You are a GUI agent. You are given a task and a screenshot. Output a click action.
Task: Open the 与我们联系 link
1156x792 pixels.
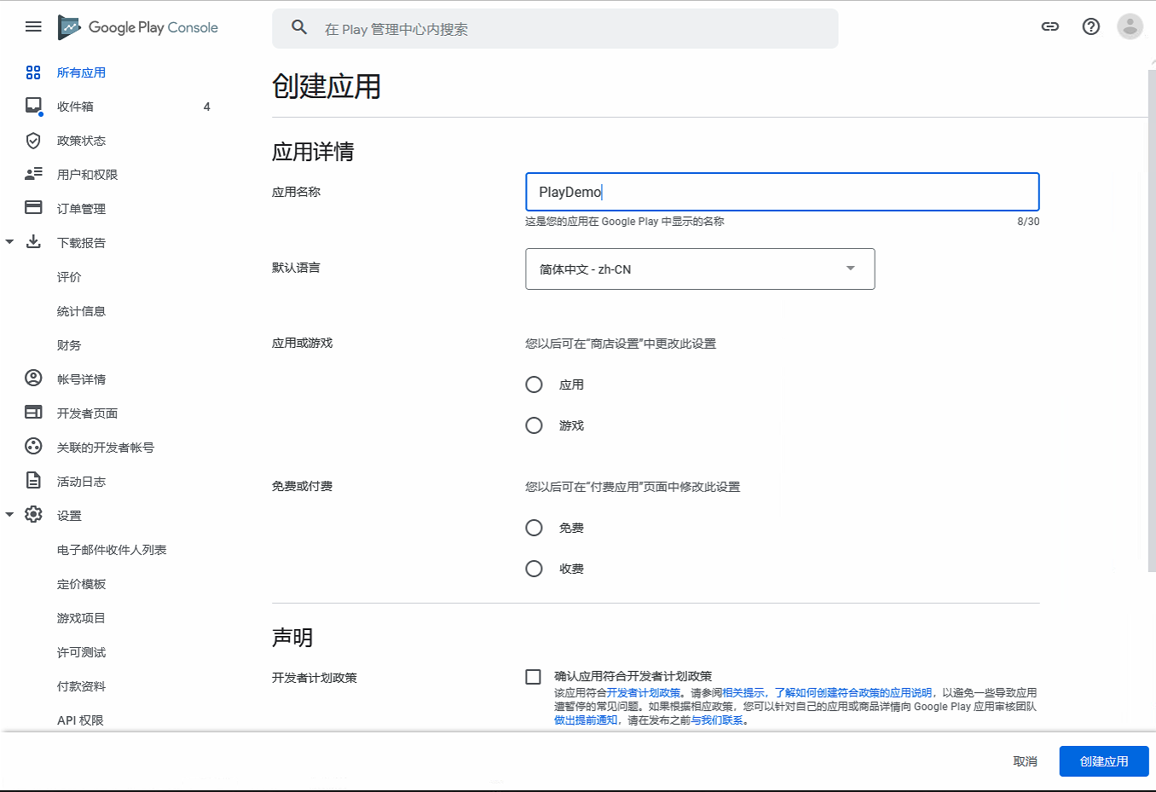point(717,720)
